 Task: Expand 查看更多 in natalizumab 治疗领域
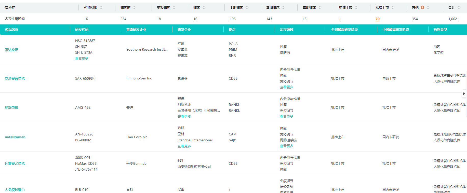(x=287, y=146)
